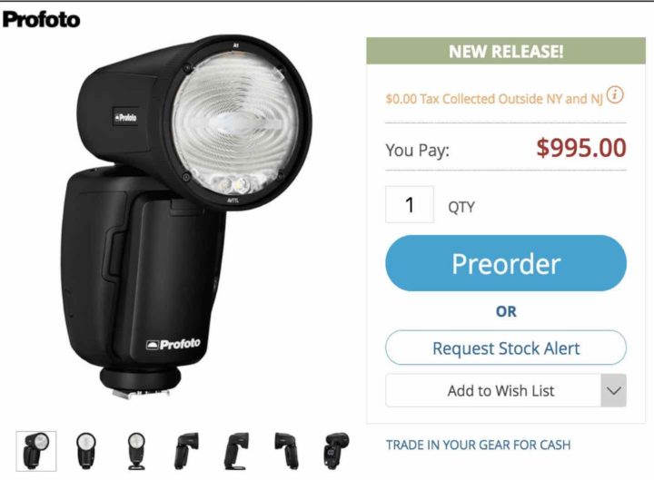Select the third flash-on-stand thumbnail
This screenshot has height=480, width=654.
click(x=136, y=451)
